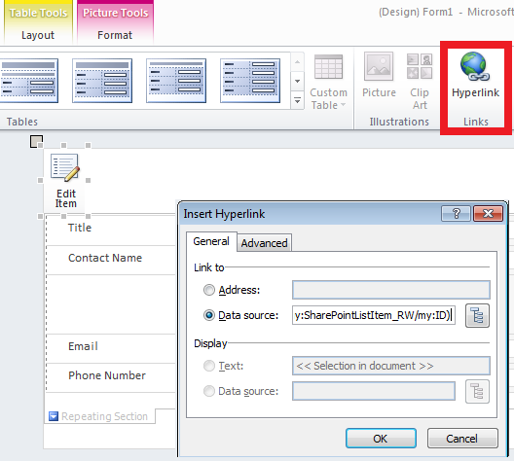Click the Custom Table icon
The width and height of the screenshot is (514, 461).
[328, 67]
